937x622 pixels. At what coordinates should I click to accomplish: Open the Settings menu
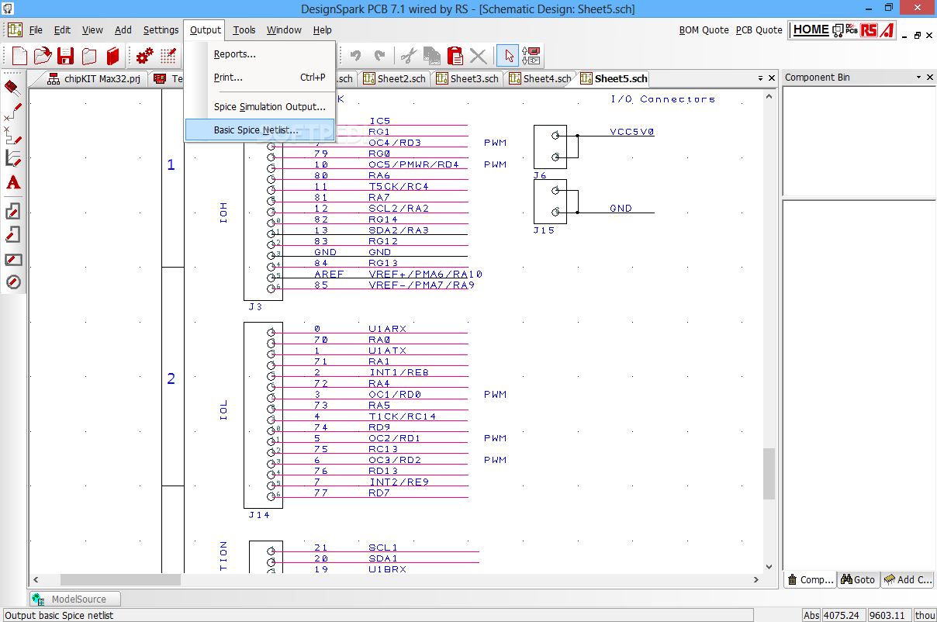161,30
